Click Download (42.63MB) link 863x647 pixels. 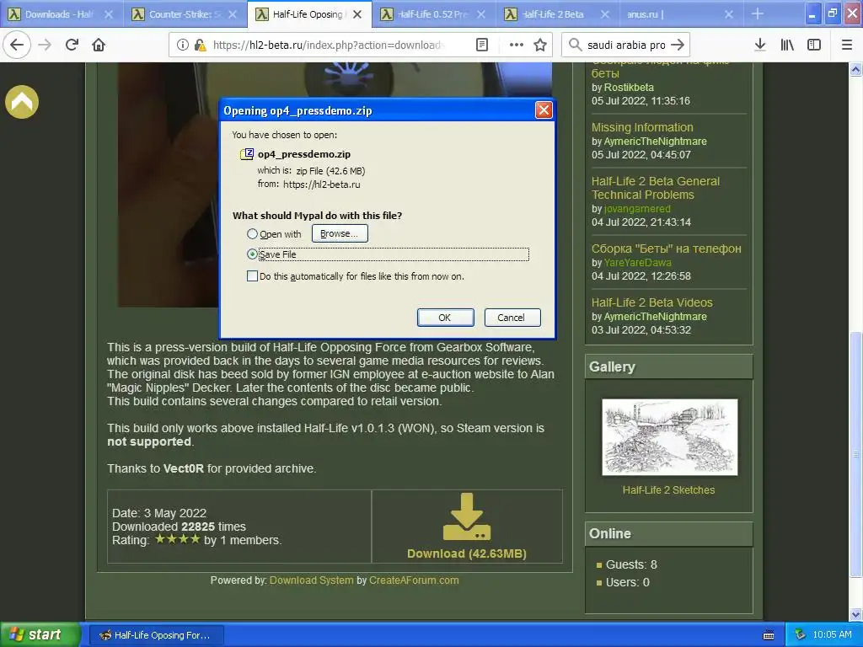[467, 553]
